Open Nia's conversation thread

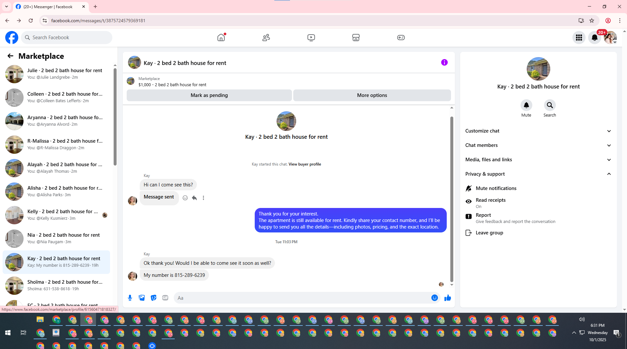tap(56, 239)
